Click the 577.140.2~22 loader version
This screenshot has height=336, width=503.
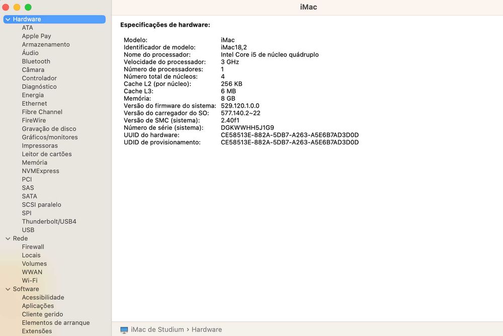(240, 113)
